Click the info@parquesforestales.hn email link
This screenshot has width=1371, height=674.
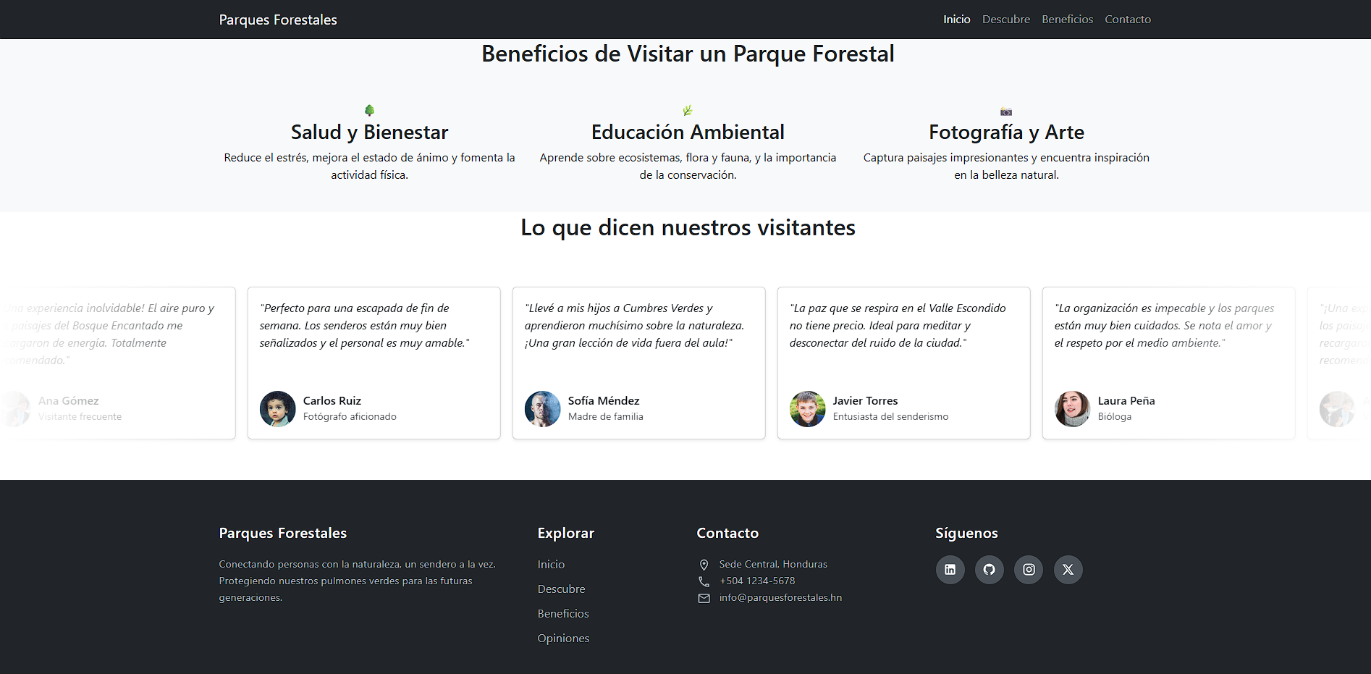pyautogui.click(x=780, y=597)
